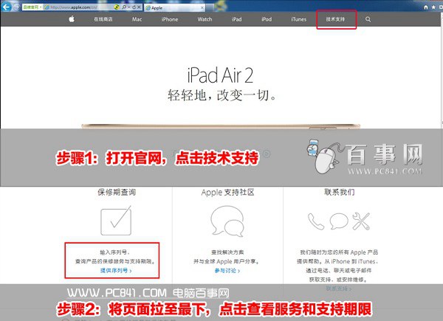The height and width of the screenshot is (321, 443).
Task: Click the compatibility view icon in address bar
Action: (x=117, y=7)
